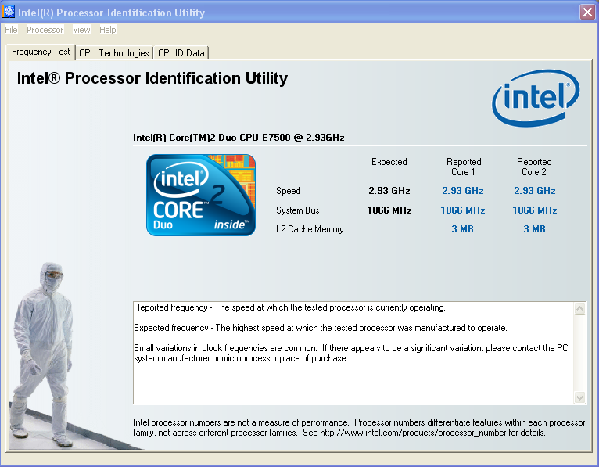Click the Core 2 system bus 1066 MHz
This screenshot has width=599, height=467.
[534, 210]
